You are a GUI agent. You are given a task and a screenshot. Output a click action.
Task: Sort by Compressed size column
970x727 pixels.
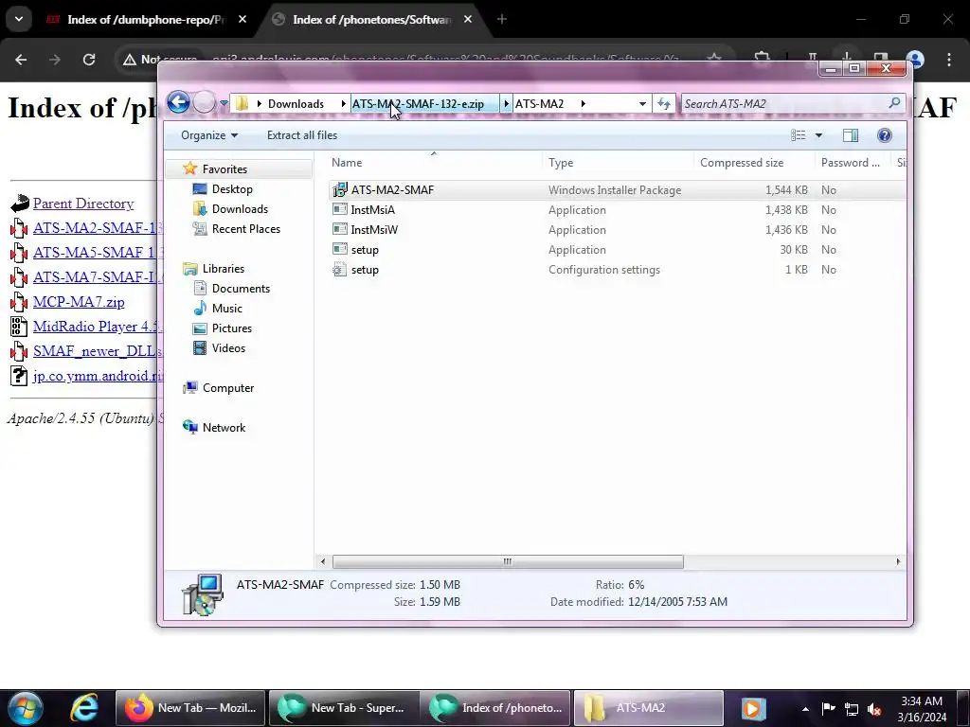pos(755,163)
